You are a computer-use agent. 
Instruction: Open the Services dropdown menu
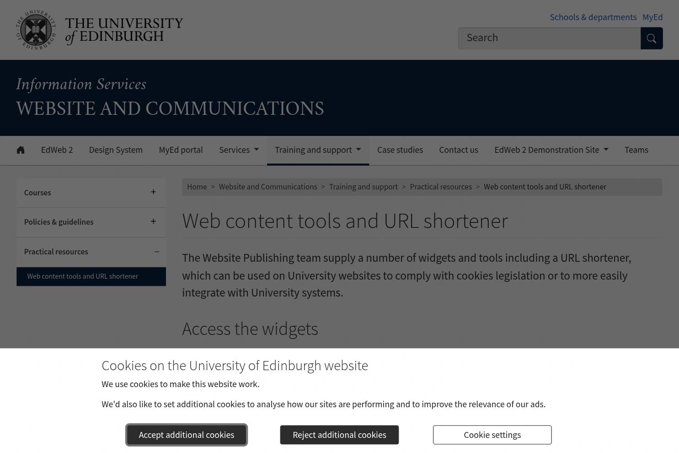click(239, 150)
